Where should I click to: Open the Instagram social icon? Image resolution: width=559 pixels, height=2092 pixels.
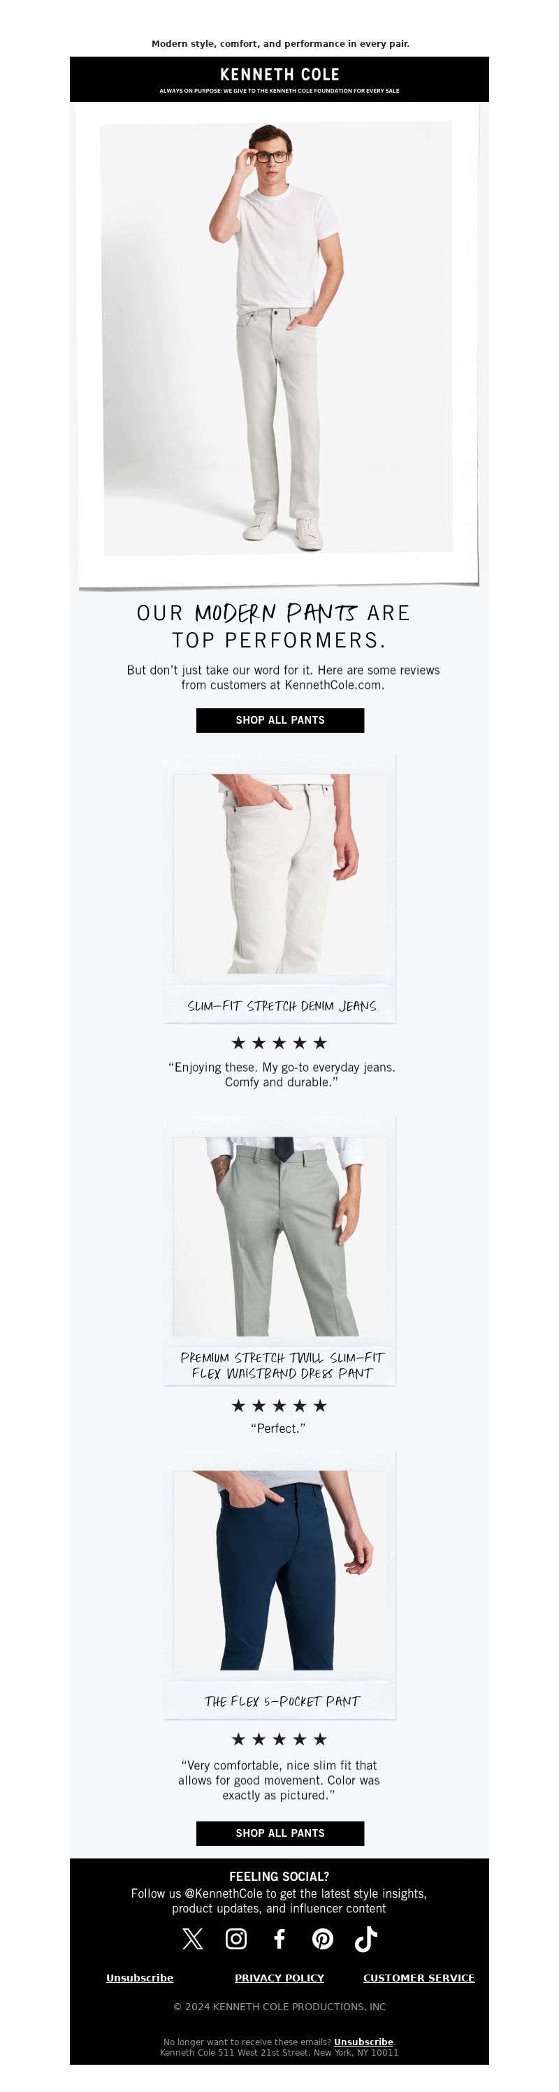pyautogui.click(x=236, y=1940)
